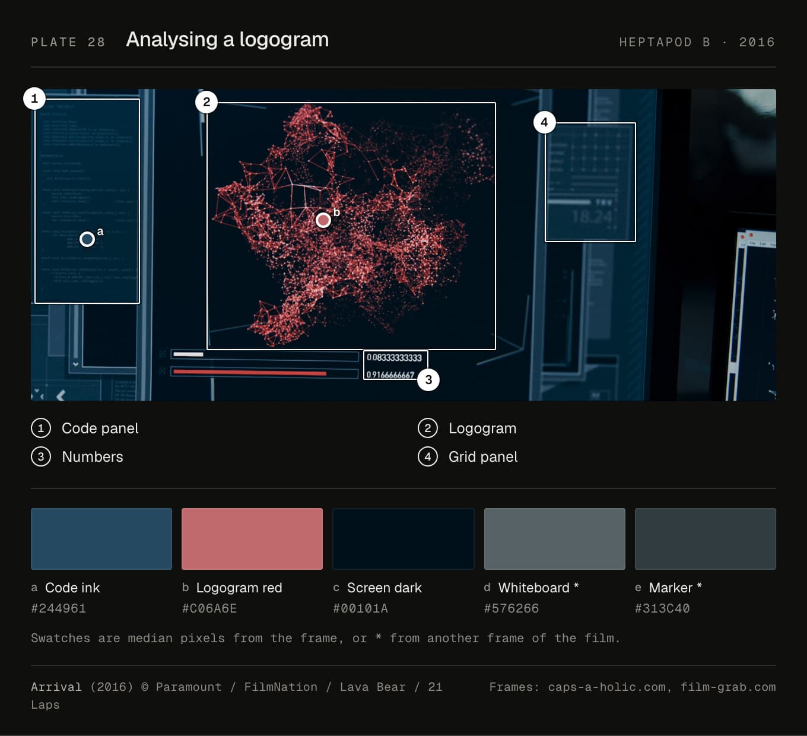The height and width of the screenshot is (736, 807).
Task: Click the "Numbers" legend label
Action: pyautogui.click(x=93, y=456)
